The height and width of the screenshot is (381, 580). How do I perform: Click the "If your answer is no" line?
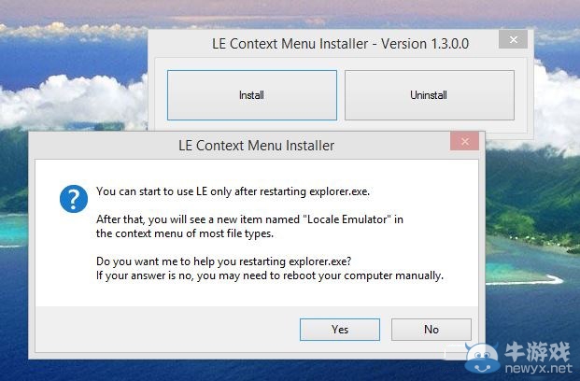click(x=270, y=276)
